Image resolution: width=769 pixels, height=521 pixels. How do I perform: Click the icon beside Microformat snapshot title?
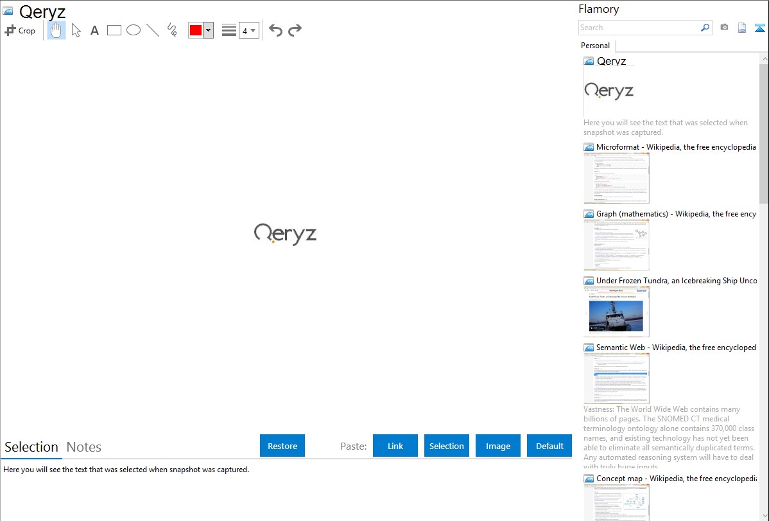tap(589, 147)
